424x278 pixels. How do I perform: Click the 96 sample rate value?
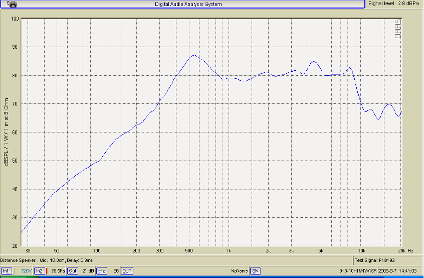coord(116,270)
